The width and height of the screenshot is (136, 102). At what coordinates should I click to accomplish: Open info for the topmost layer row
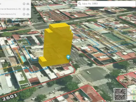[24, 4]
